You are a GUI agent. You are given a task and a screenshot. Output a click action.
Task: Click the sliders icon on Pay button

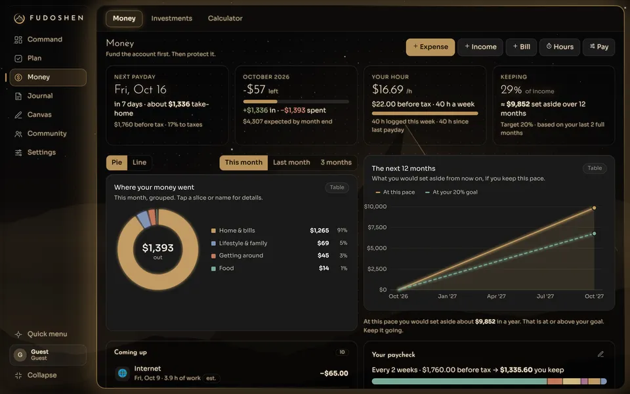[592, 46]
